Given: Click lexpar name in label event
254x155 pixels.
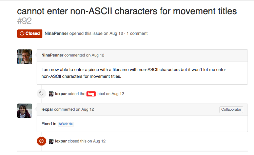Looking at the screenshot, I should [x=61, y=94].
